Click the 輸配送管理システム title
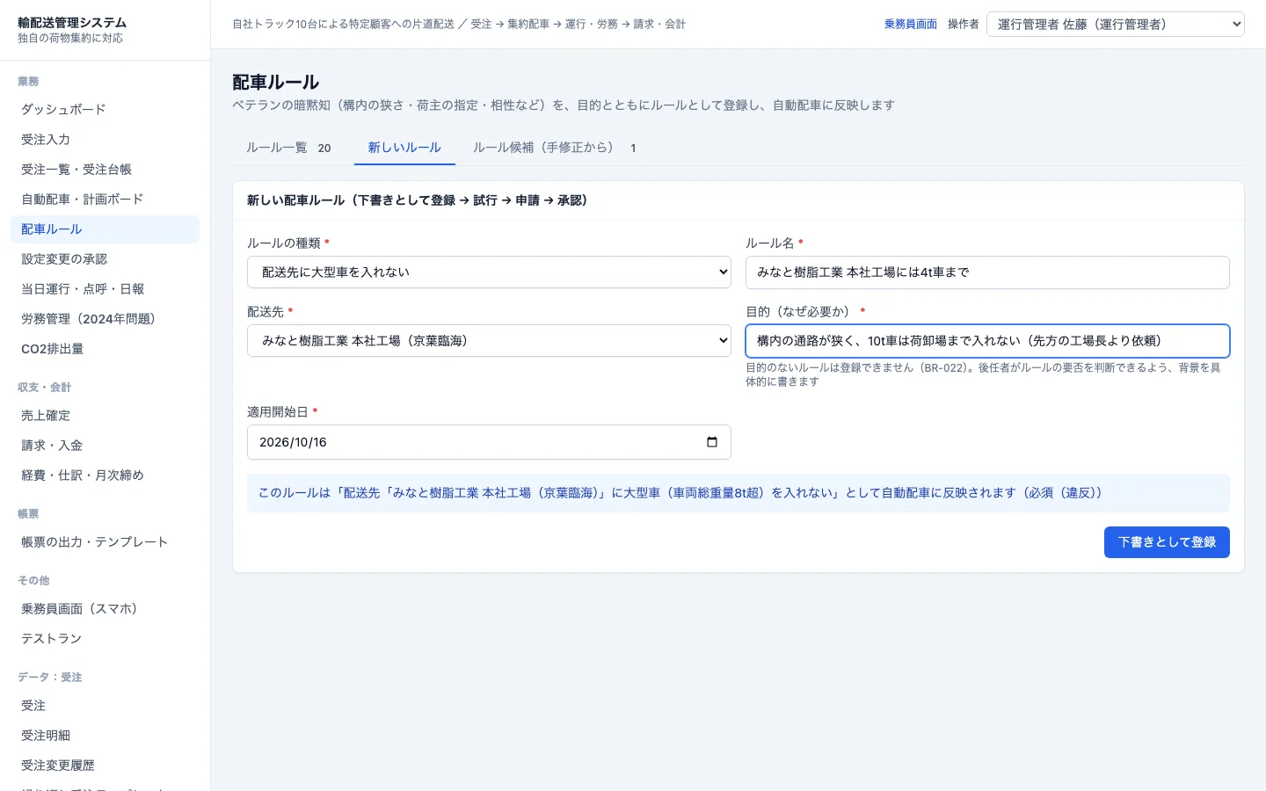Image resolution: width=1266 pixels, height=791 pixels. click(72, 23)
